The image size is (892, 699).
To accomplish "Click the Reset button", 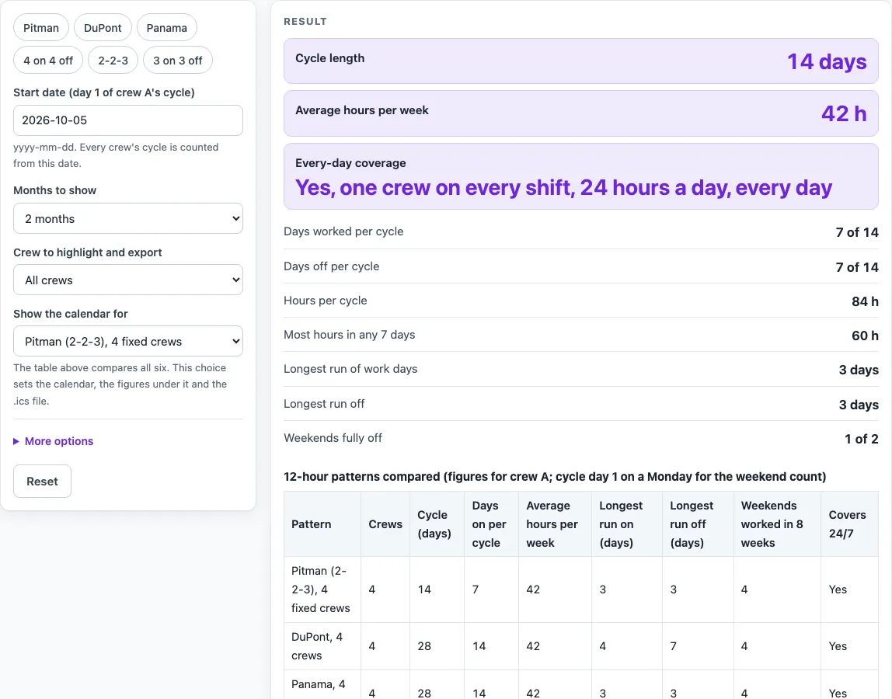I will coord(42,482).
